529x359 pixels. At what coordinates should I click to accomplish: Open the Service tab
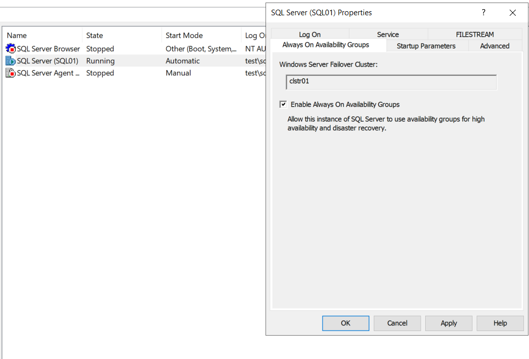click(388, 35)
